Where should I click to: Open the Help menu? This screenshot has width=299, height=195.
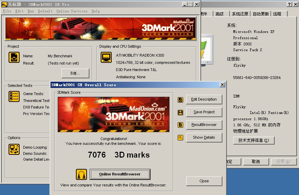point(96,11)
